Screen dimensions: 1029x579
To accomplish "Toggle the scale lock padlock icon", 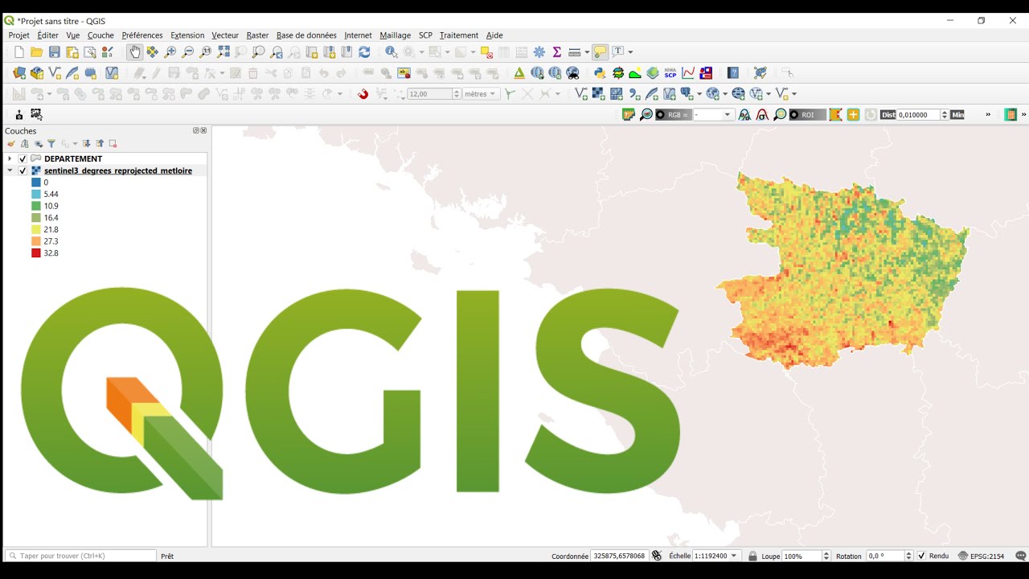I will pyautogui.click(x=752, y=556).
